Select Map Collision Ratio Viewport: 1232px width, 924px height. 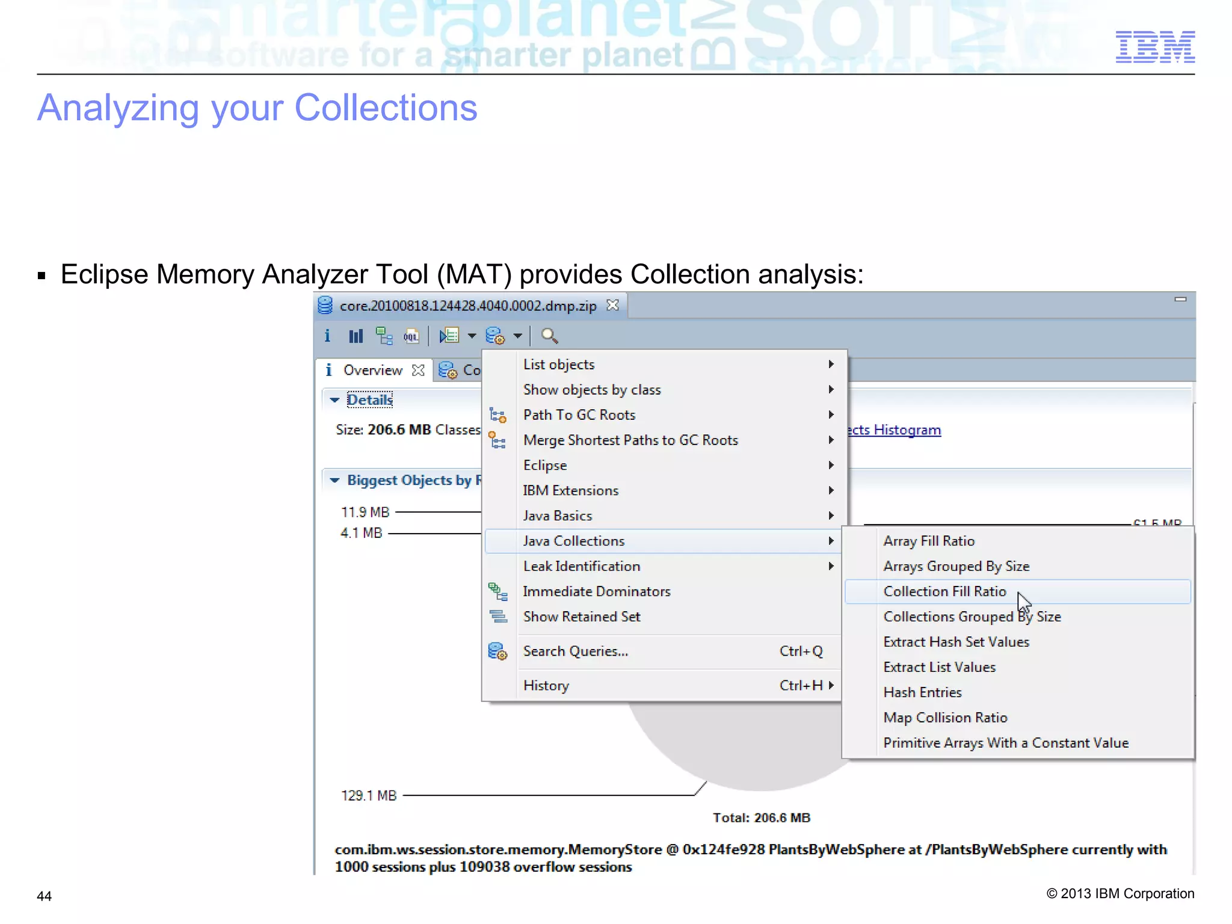(x=1018, y=718)
